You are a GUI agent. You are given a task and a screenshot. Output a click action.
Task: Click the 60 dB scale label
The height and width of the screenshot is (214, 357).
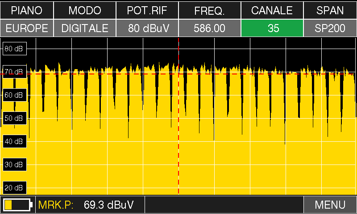point(15,95)
